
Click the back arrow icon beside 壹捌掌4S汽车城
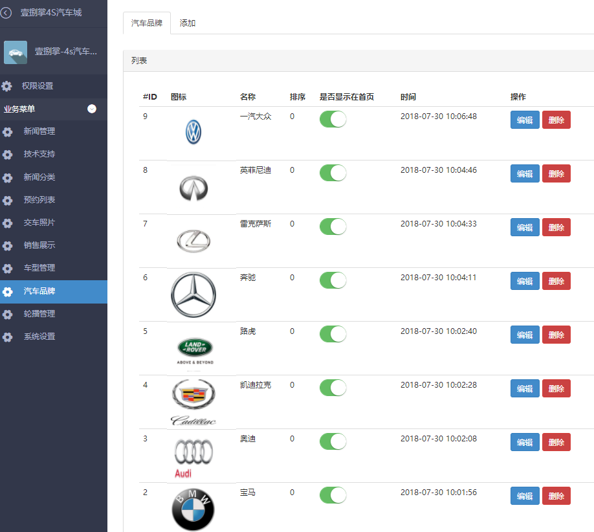click(6, 13)
